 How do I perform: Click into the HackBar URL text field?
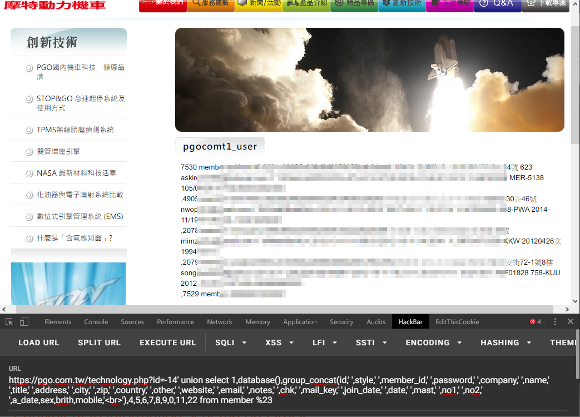(288, 390)
